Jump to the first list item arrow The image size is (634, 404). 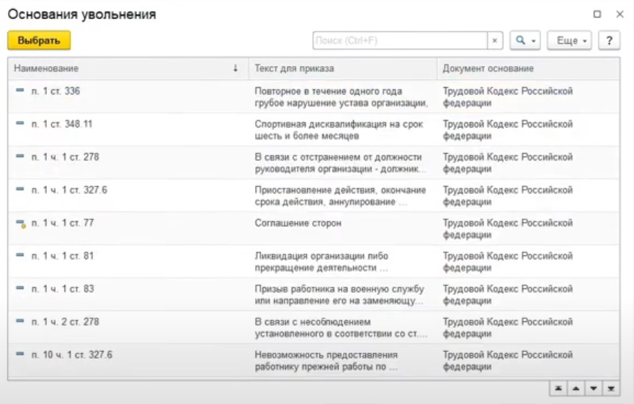coord(559,389)
